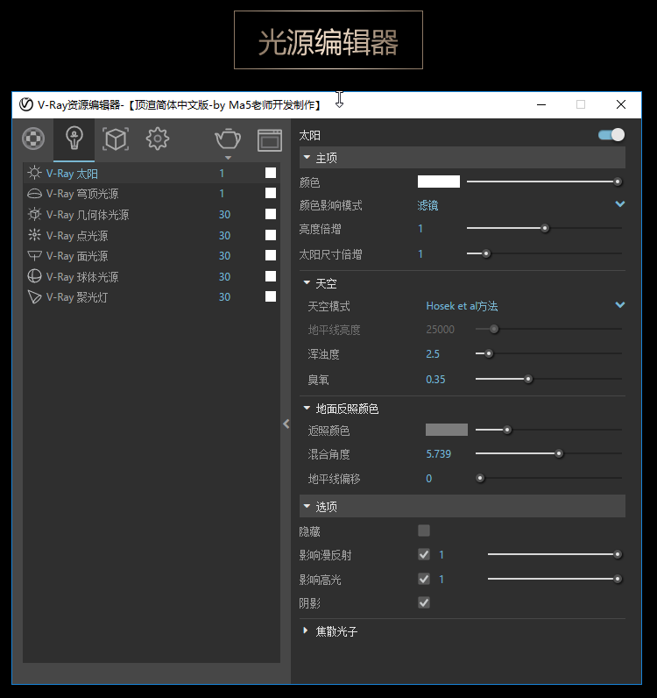Select V-Ray 聚光灯 list row
The width and height of the screenshot is (657, 698).
(152, 297)
